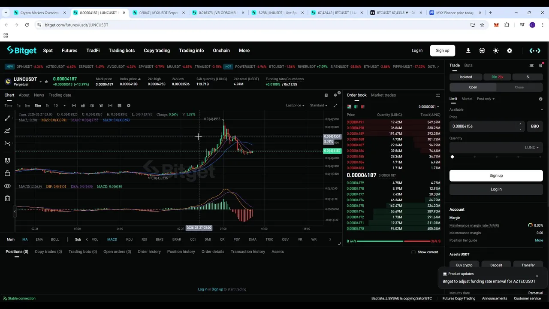Screen dimensions: 549x309
Task: Open the price alarm clock icon
Action: point(101,106)
